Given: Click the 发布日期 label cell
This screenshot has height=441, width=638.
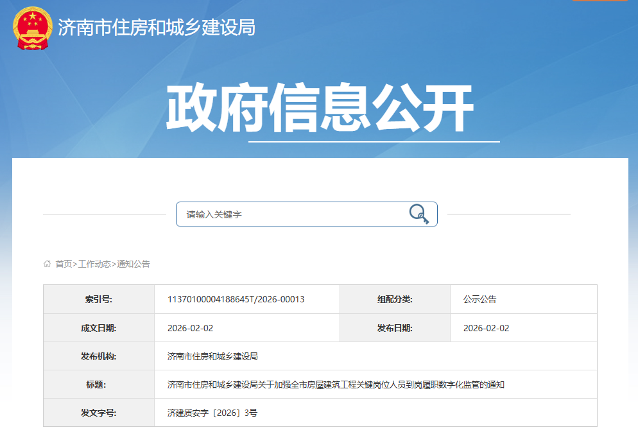Looking at the screenshot, I should [x=395, y=328].
